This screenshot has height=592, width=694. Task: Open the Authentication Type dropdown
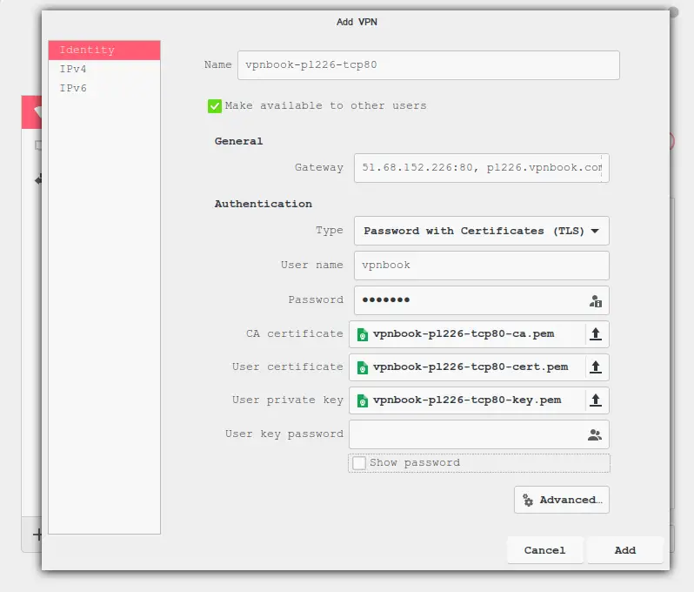point(482,231)
